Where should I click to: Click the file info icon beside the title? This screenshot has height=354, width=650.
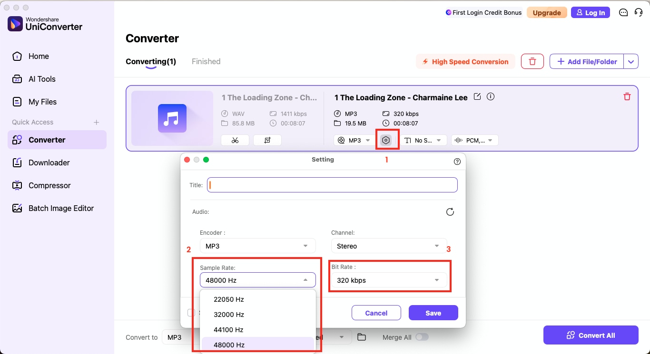pyautogui.click(x=491, y=96)
